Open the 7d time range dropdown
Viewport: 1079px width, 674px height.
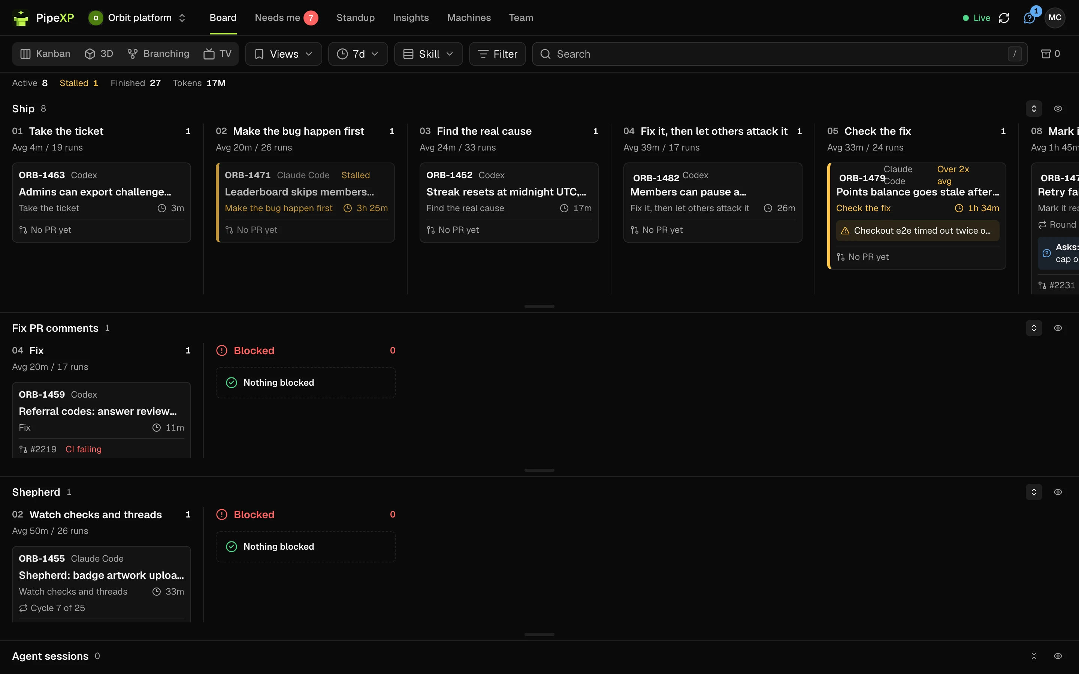pos(358,54)
